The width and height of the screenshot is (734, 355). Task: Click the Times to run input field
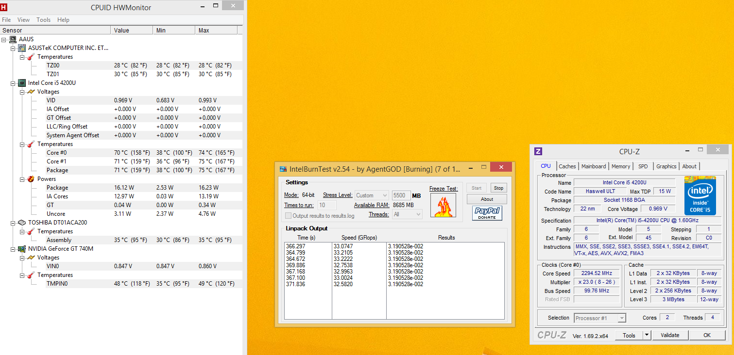pyautogui.click(x=327, y=205)
